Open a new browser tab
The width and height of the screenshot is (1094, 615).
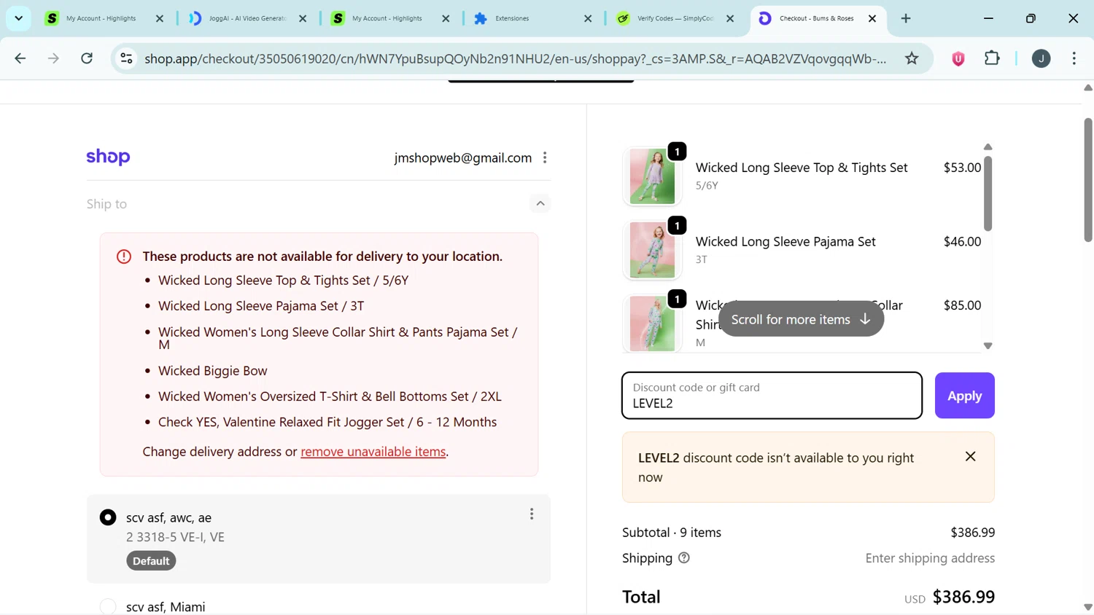click(x=906, y=18)
